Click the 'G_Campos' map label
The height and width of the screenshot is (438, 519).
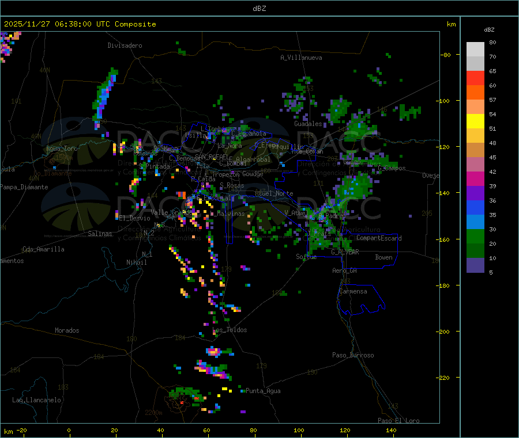pyautogui.click(x=392, y=168)
